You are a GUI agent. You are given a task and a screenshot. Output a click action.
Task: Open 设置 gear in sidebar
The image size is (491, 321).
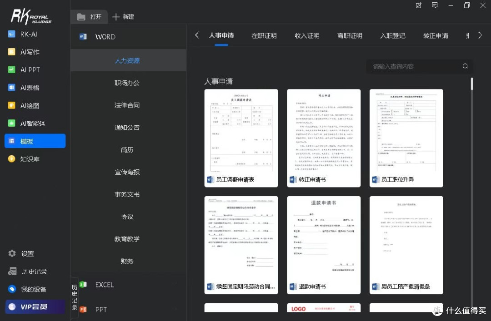[x=21, y=253]
